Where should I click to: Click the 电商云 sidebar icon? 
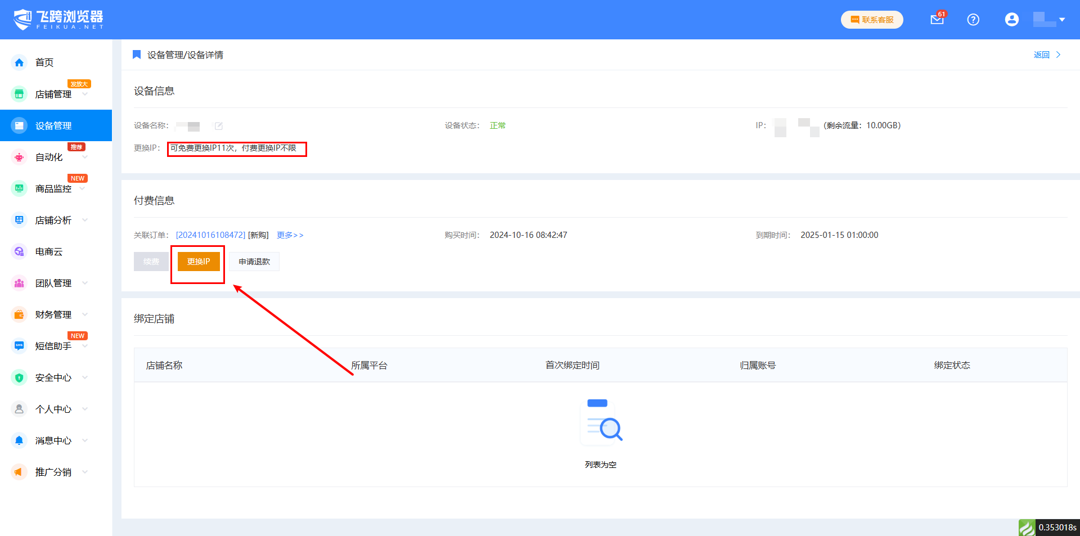[x=19, y=251]
